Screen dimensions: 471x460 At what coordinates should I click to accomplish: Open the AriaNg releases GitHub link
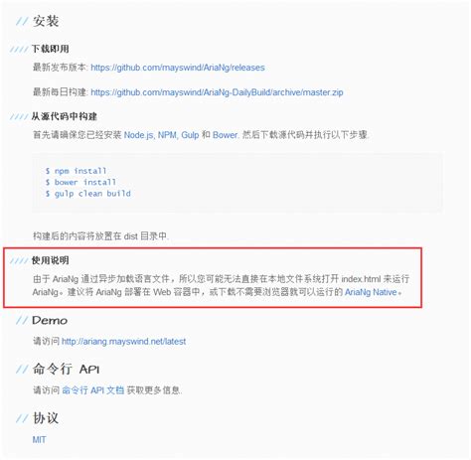pyautogui.click(x=178, y=68)
